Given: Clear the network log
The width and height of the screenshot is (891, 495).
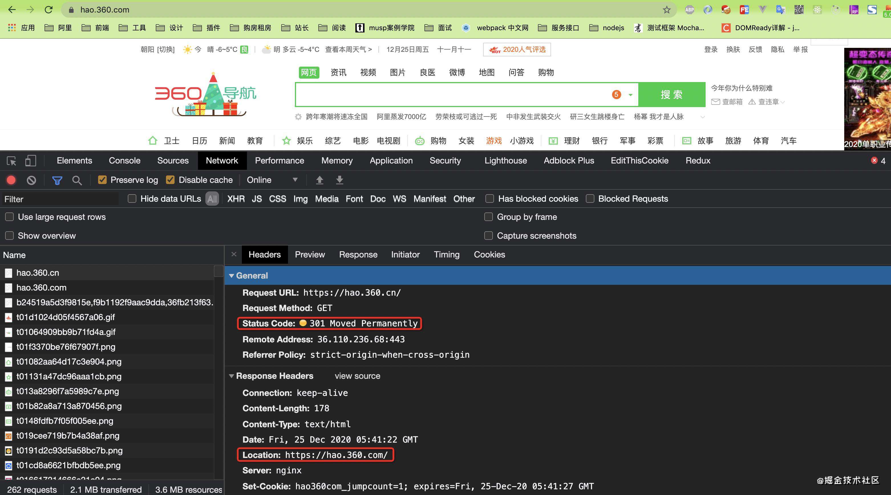Looking at the screenshot, I should coord(31,180).
